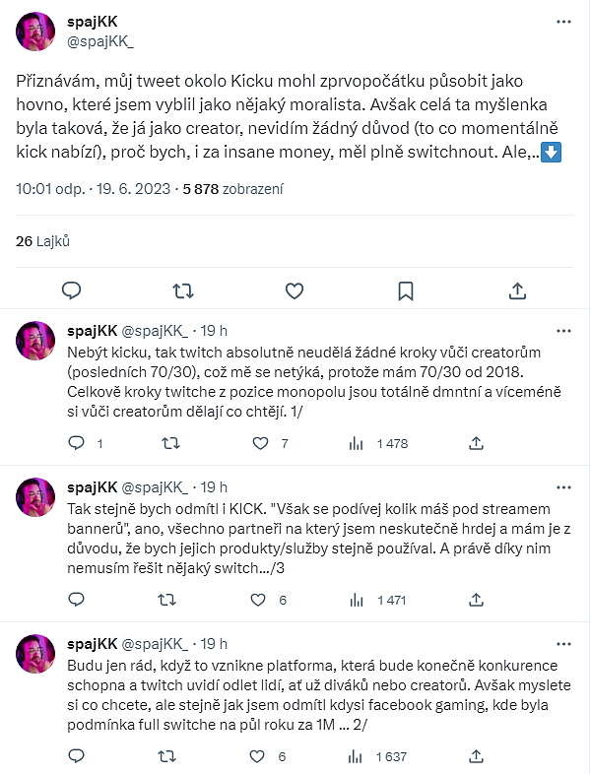Open more options on 'Nebýt kicku' reply
591x774 pixels.
click(x=561, y=331)
